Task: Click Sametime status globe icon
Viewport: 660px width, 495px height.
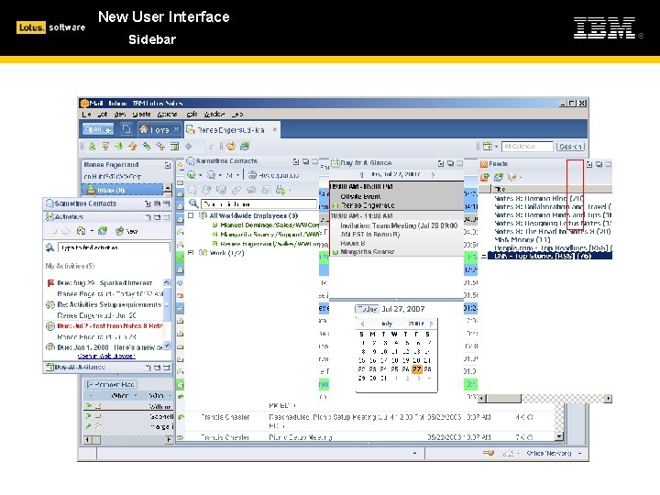Action: click(192, 175)
